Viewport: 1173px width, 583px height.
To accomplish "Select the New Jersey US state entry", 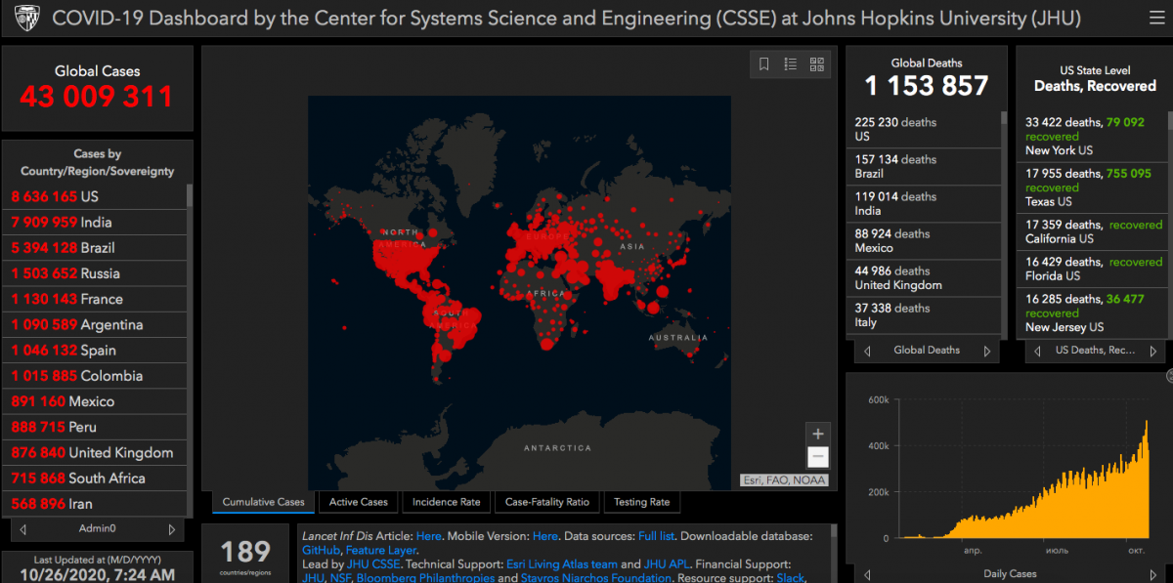I will coord(1093,312).
